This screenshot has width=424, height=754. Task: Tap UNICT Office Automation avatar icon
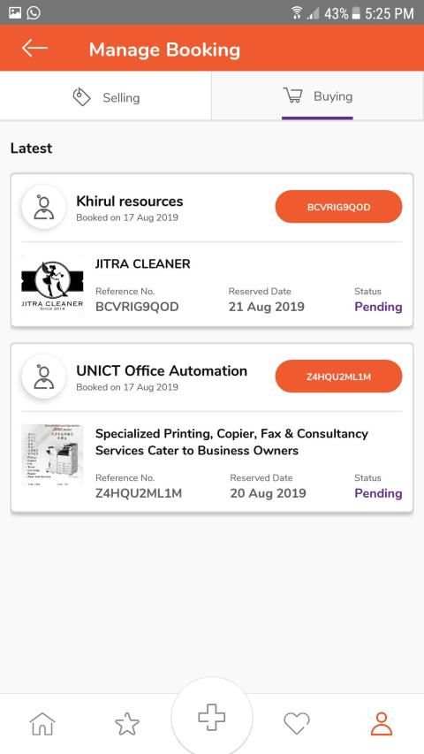click(44, 377)
